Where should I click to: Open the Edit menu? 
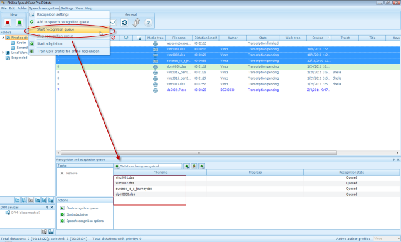point(12,8)
